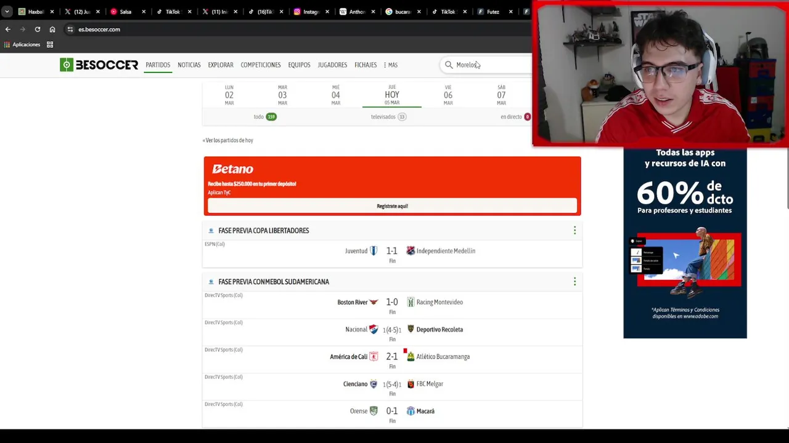Screen dimensions: 789x443
Task: Select Monday 02 Mar date
Action: [229, 95]
